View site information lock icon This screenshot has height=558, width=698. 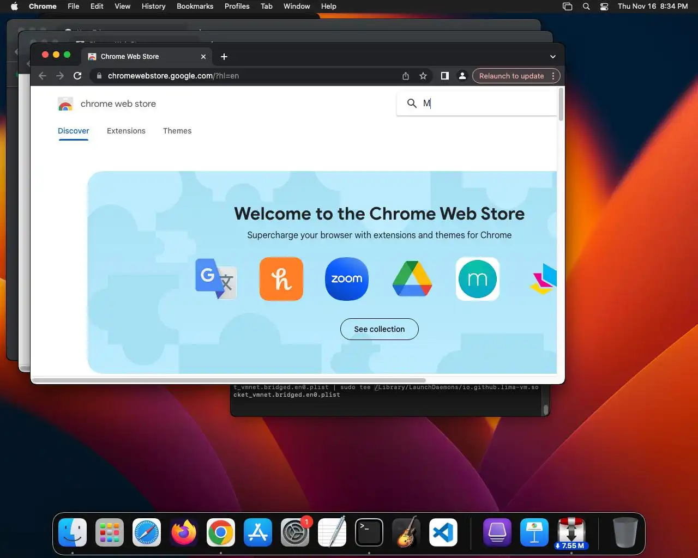[99, 76]
